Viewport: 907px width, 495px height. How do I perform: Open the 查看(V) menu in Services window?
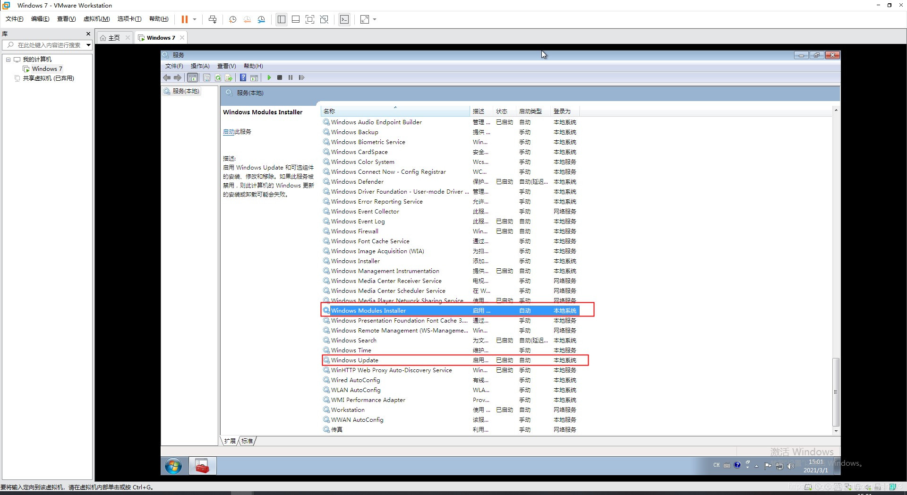226,66
